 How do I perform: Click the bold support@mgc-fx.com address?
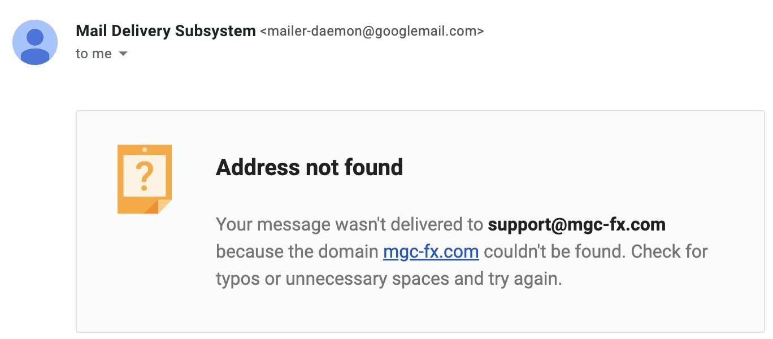(x=576, y=225)
